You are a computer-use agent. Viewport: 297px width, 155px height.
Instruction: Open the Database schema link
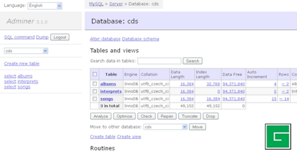140,39
